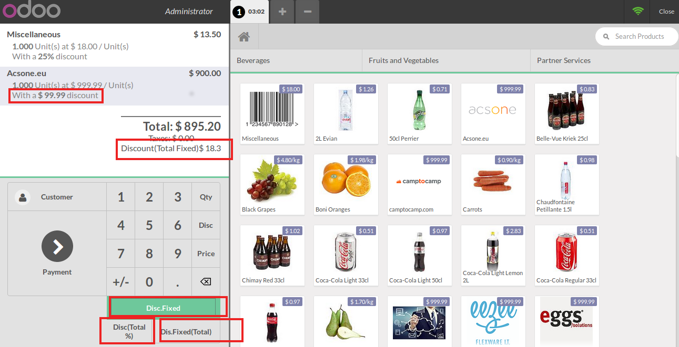Tap numpad key 1
The width and height of the screenshot is (679, 347).
pos(121,197)
